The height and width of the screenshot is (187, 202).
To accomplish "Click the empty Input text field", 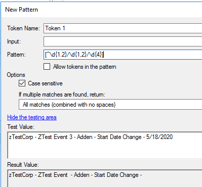I will click(123, 41).
